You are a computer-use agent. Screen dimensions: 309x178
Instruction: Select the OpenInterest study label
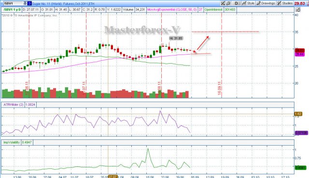tap(213, 10)
